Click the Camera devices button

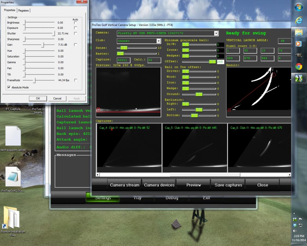[x=159, y=185]
